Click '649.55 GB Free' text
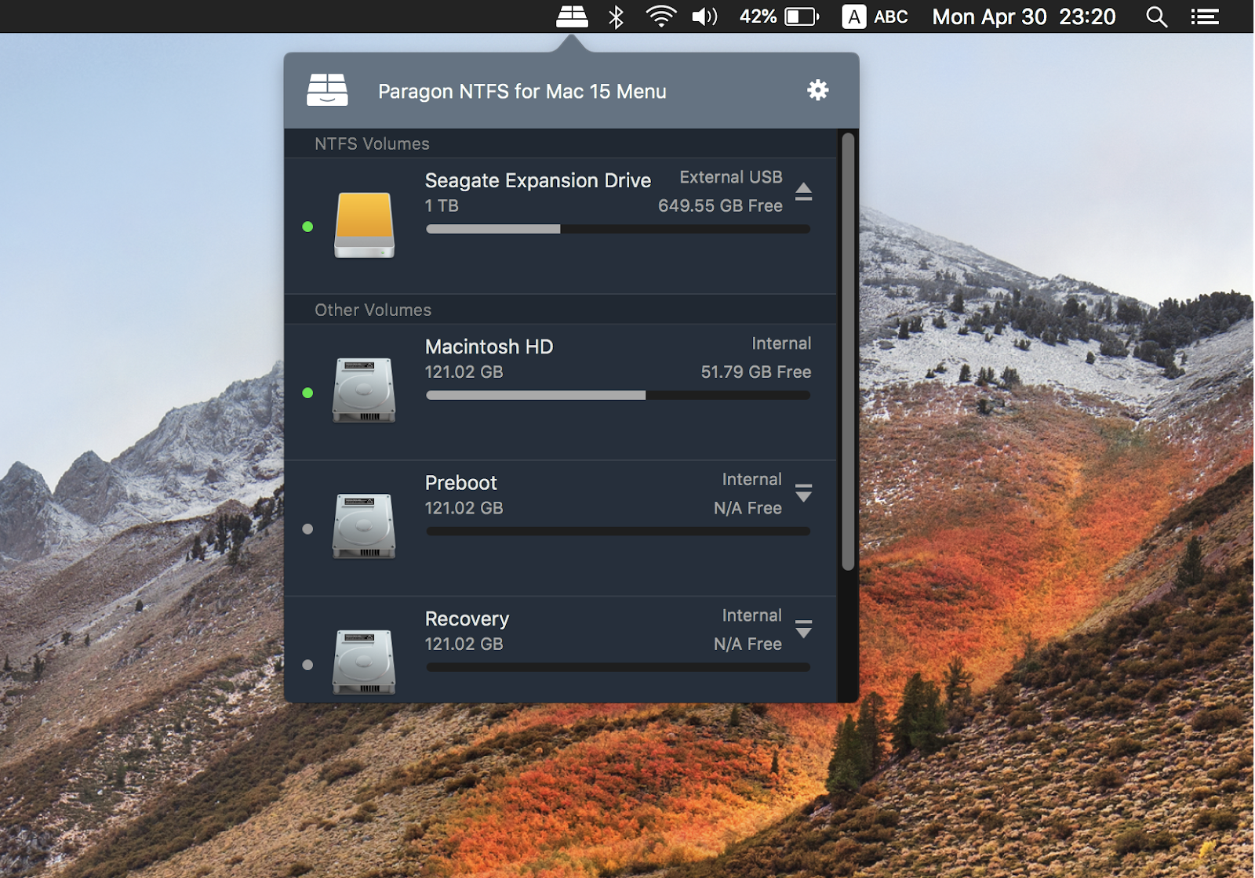This screenshot has width=1255, height=878. point(720,205)
